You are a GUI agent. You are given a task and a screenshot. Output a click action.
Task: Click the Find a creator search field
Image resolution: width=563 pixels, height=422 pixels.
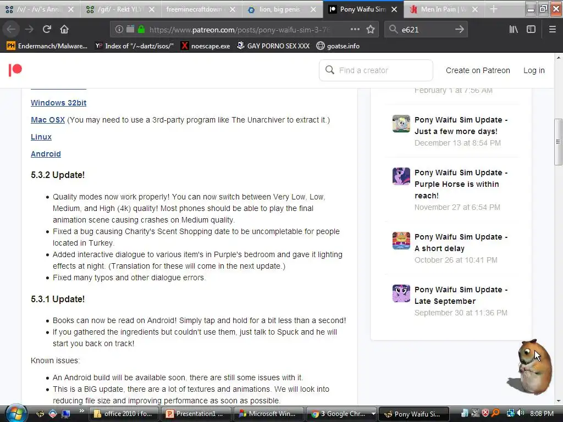click(x=376, y=70)
